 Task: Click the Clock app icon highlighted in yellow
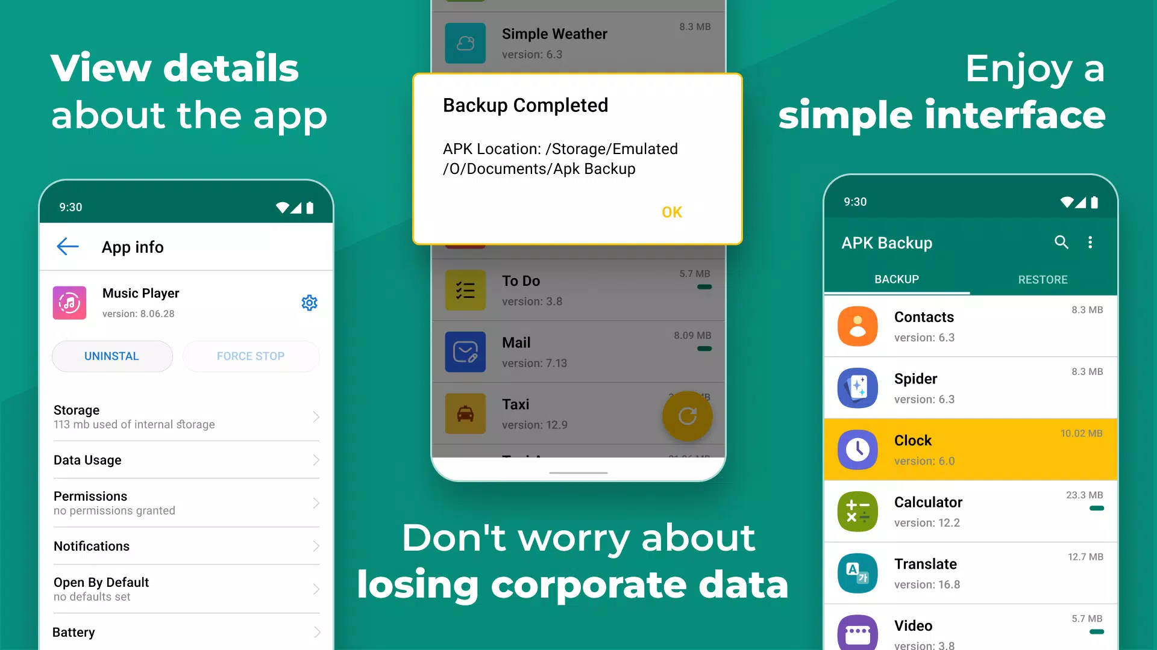pos(858,448)
